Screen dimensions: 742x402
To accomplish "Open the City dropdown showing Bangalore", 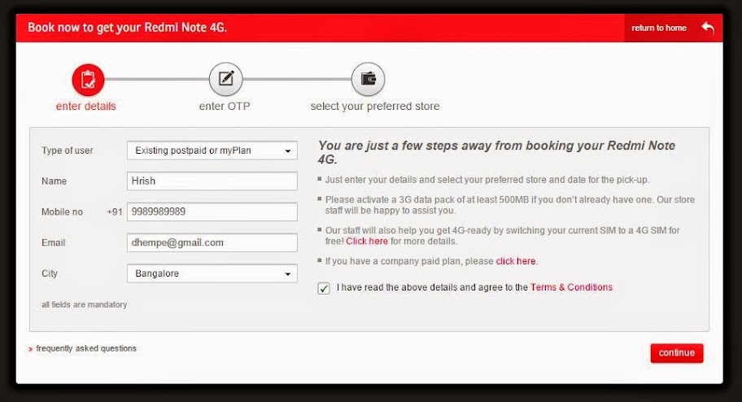I will click(212, 273).
